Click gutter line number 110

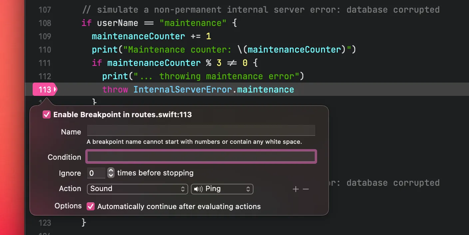click(45, 50)
